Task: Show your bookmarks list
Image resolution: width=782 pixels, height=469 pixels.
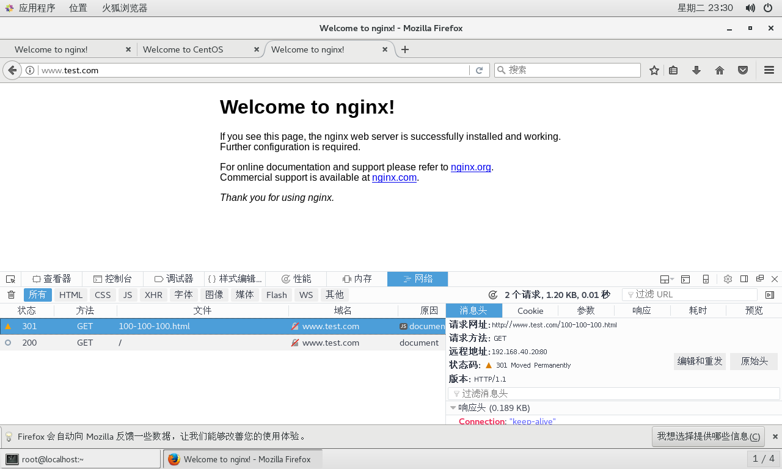Action: point(673,70)
